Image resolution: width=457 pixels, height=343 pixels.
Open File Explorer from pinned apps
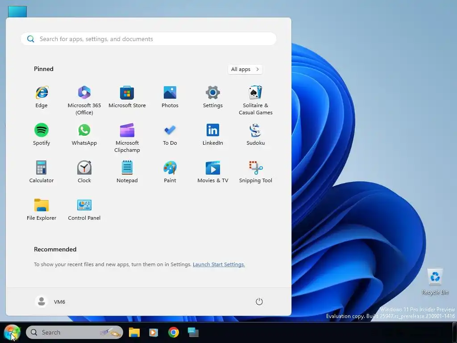point(42,209)
